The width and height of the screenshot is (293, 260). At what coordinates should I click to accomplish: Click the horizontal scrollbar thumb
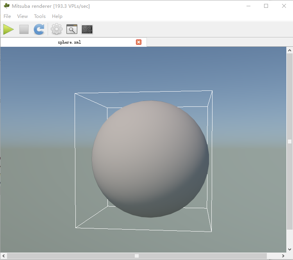pyautogui.click(x=137, y=256)
